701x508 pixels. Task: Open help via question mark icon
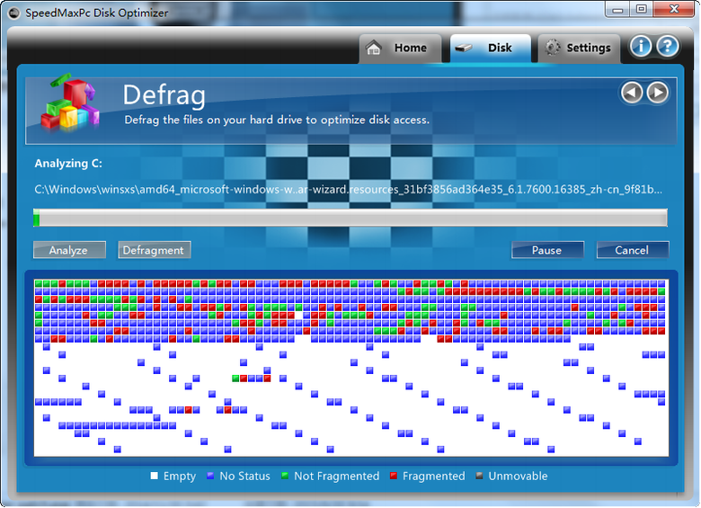tap(667, 47)
